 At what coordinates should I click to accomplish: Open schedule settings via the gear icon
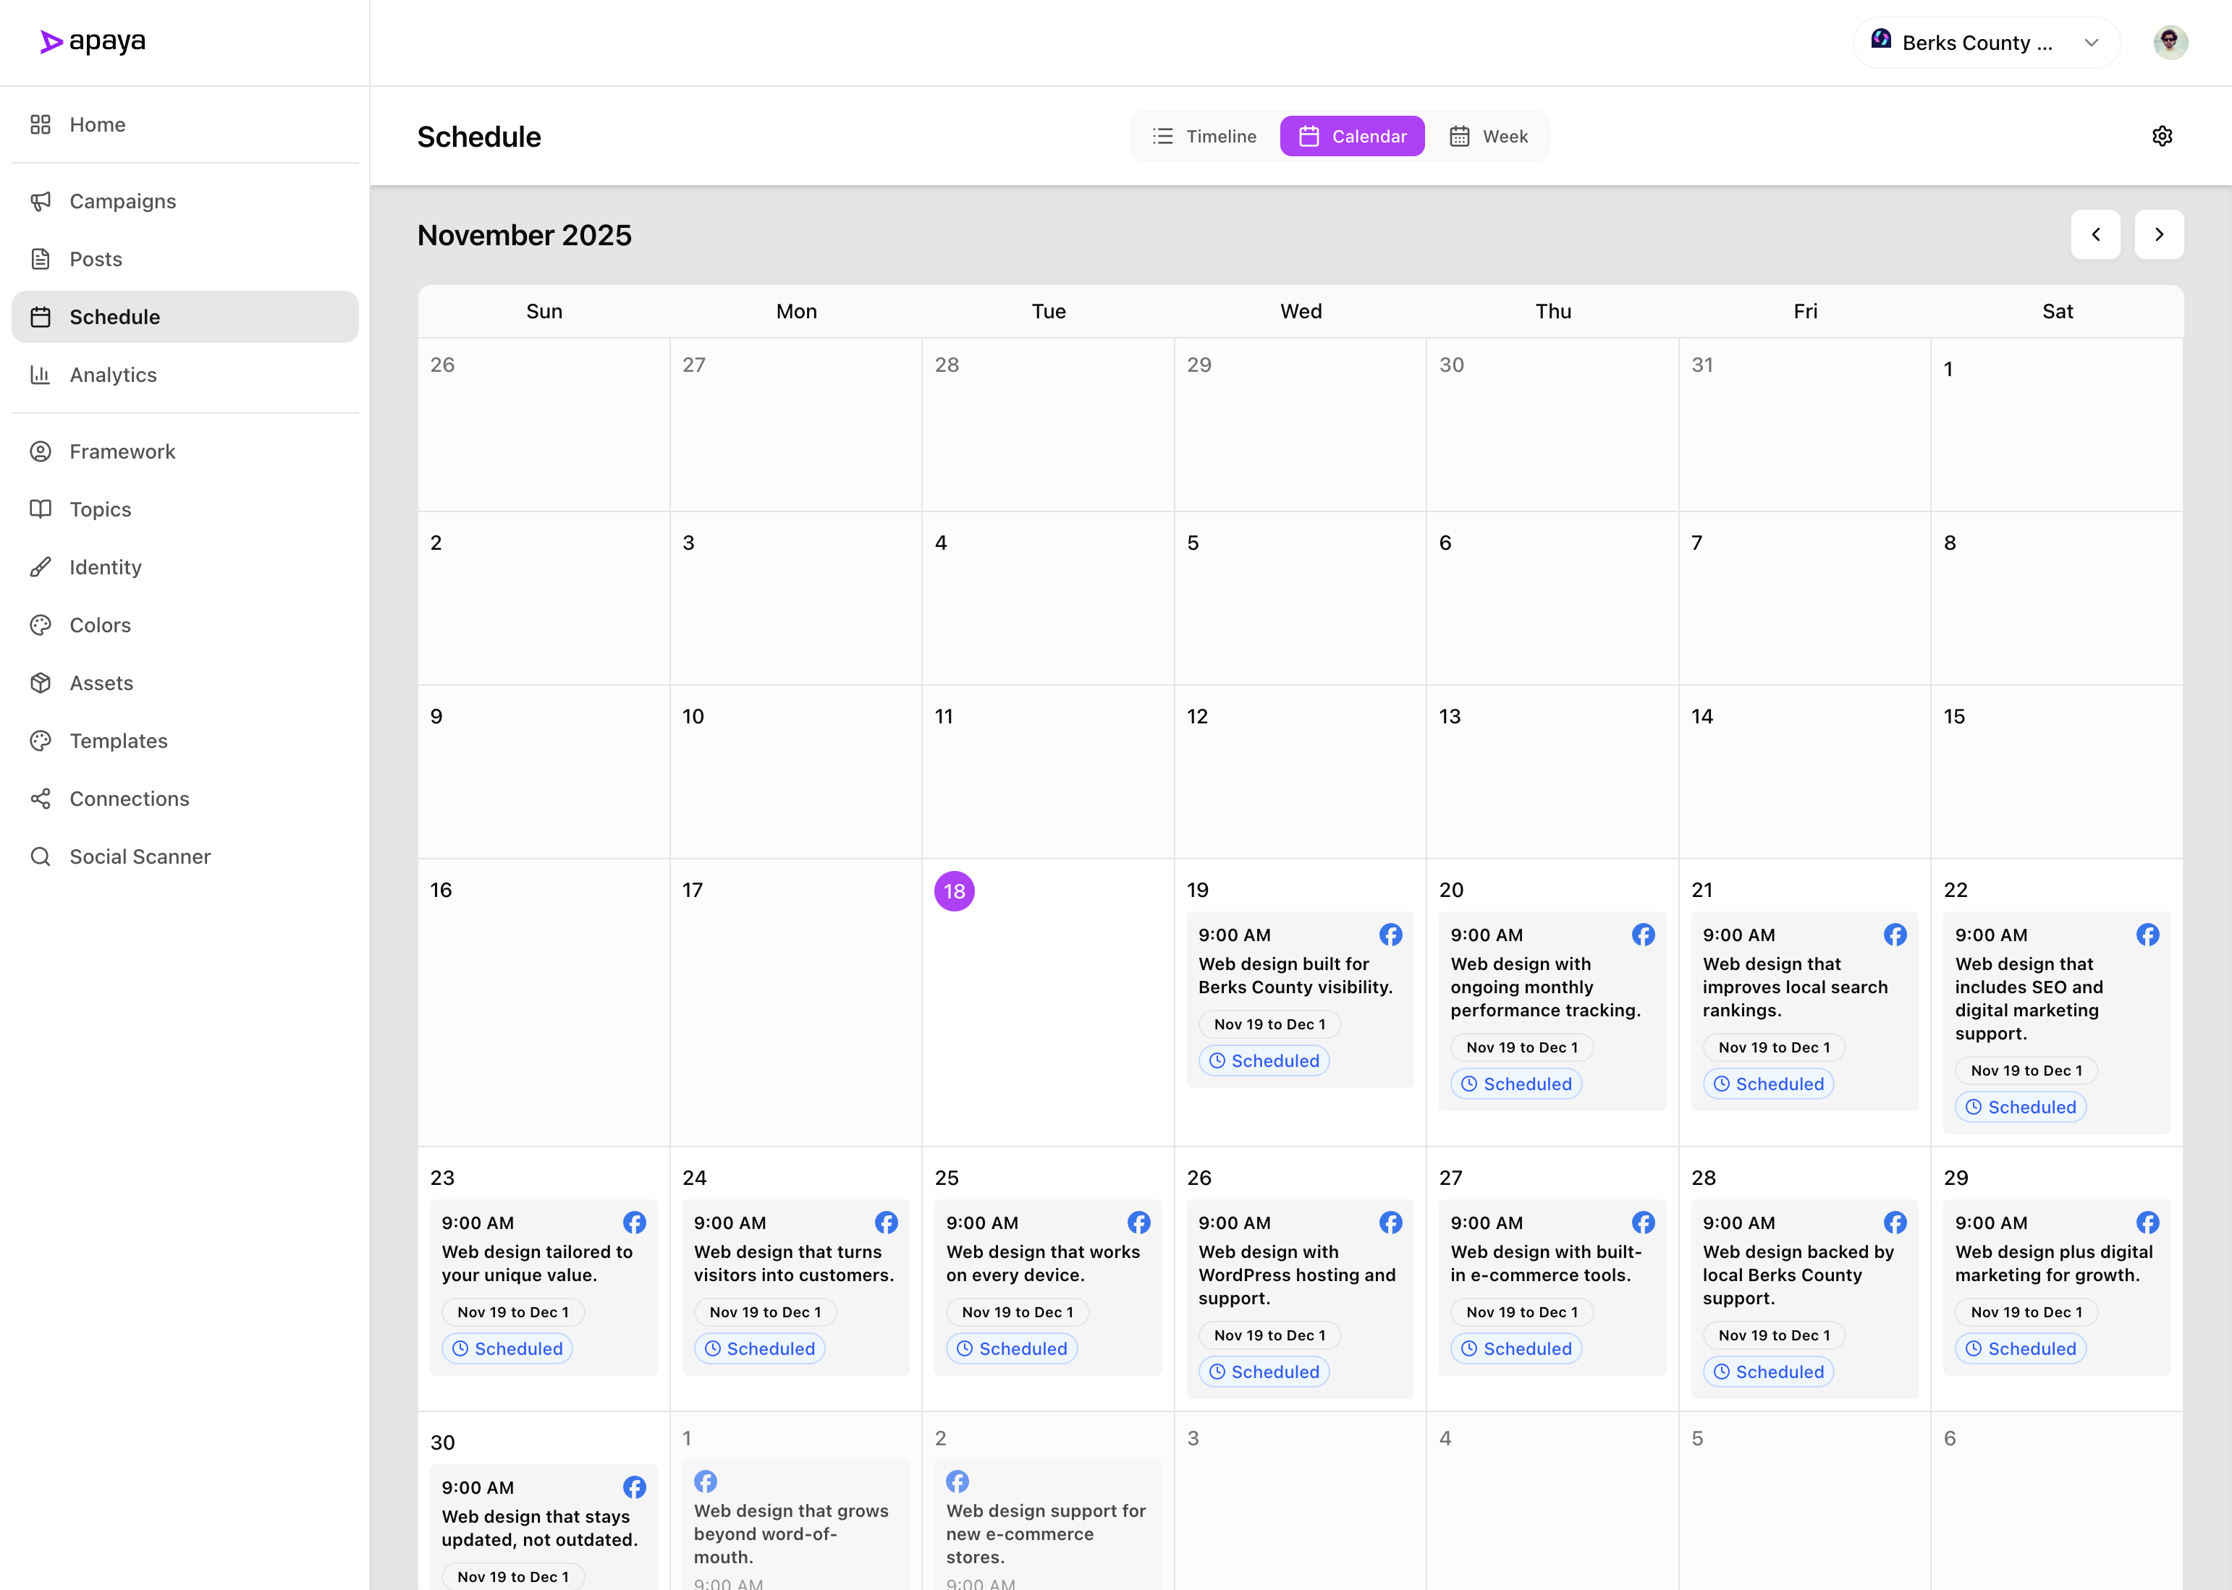[x=2163, y=136]
